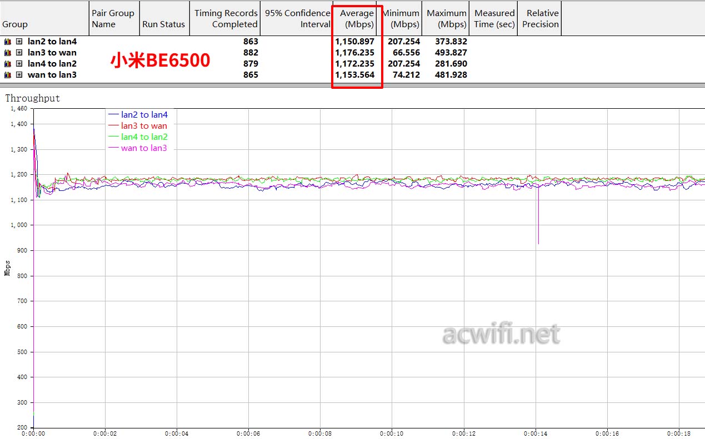Click the Minimum value in the lan2 to lan4 row
Image resolution: width=705 pixels, height=439 pixels.
pyautogui.click(x=404, y=42)
